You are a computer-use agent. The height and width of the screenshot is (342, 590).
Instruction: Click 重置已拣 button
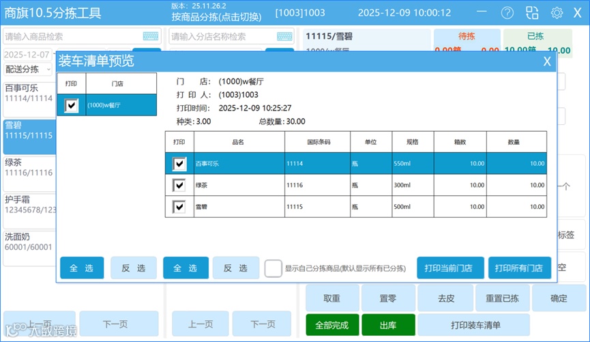[502, 298]
